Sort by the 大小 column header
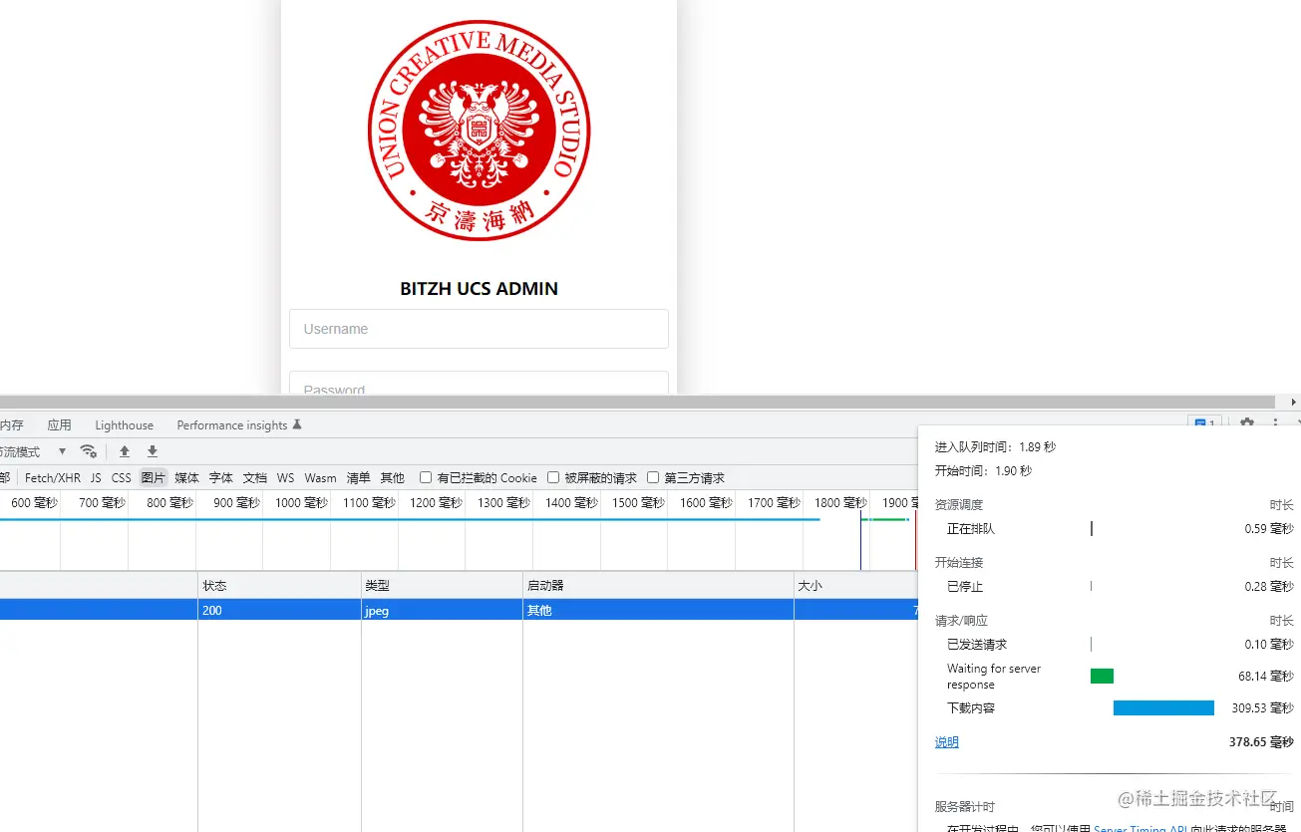 [x=855, y=586]
